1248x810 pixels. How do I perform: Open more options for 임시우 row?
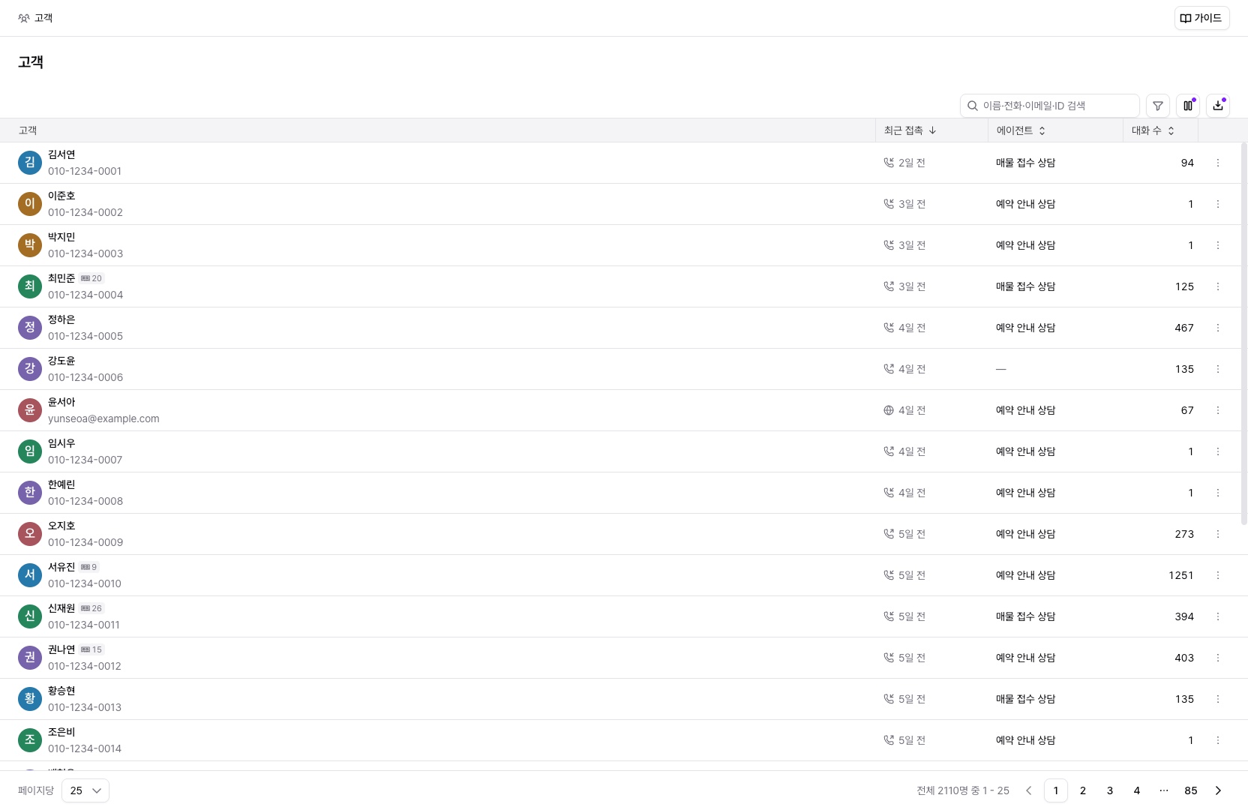[1218, 451]
